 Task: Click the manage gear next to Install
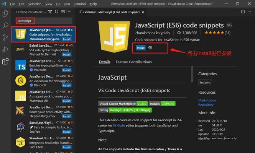tap(150, 48)
